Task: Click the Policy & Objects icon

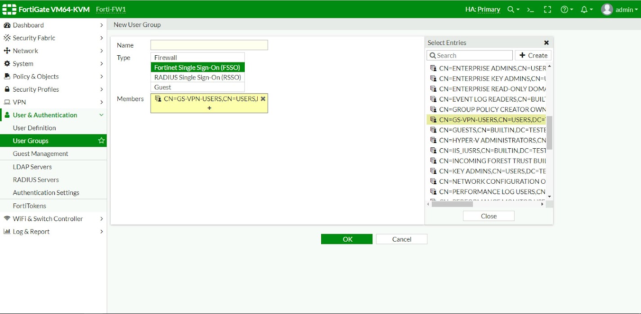Action: pos(7,76)
